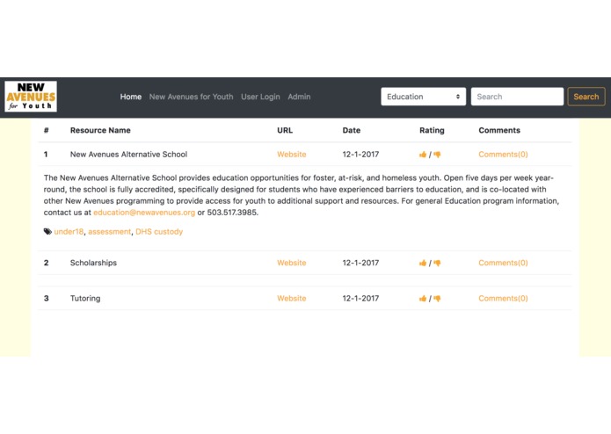The image size is (611, 434).
Task: Click the phone number 503.517.3985
Action: pyautogui.click(x=232, y=213)
